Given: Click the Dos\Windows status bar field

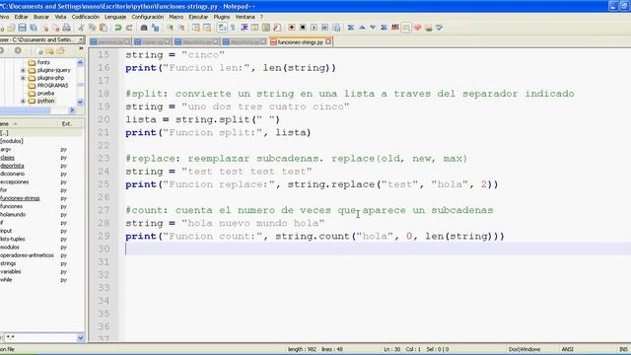Looking at the screenshot, I should pos(525,349).
